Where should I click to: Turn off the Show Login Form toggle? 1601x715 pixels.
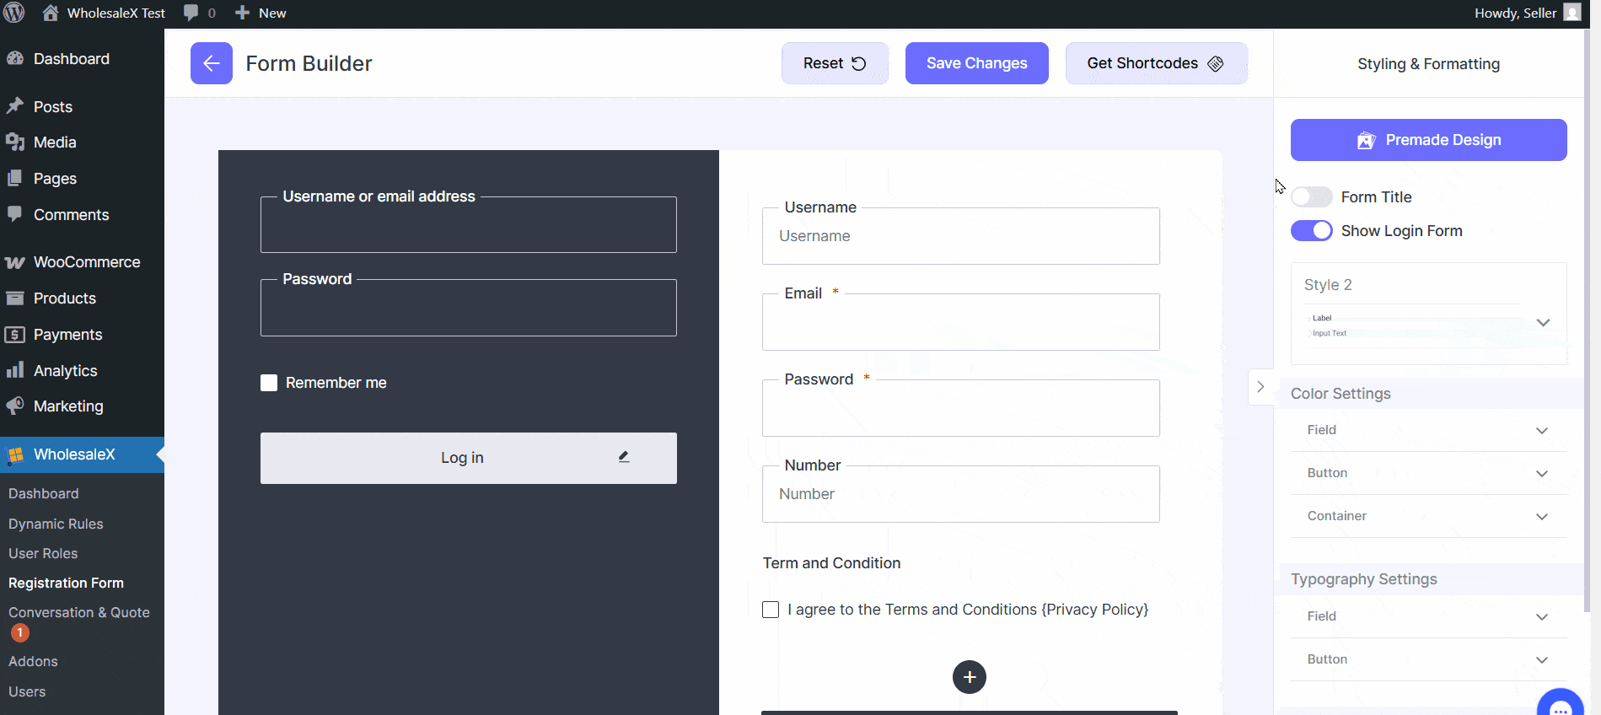(x=1311, y=231)
